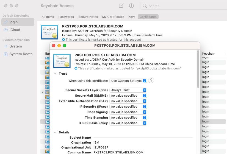Click blue plus trust badge in main header
The width and height of the screenshot is (227, 154).
63,40
